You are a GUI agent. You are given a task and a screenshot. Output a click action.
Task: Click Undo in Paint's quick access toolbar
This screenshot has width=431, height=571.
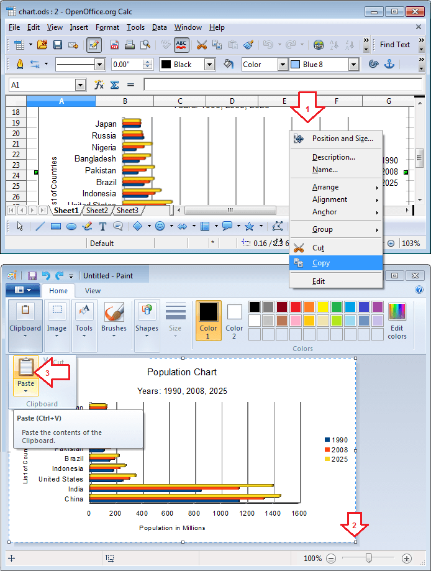click(x=46, y=275)
